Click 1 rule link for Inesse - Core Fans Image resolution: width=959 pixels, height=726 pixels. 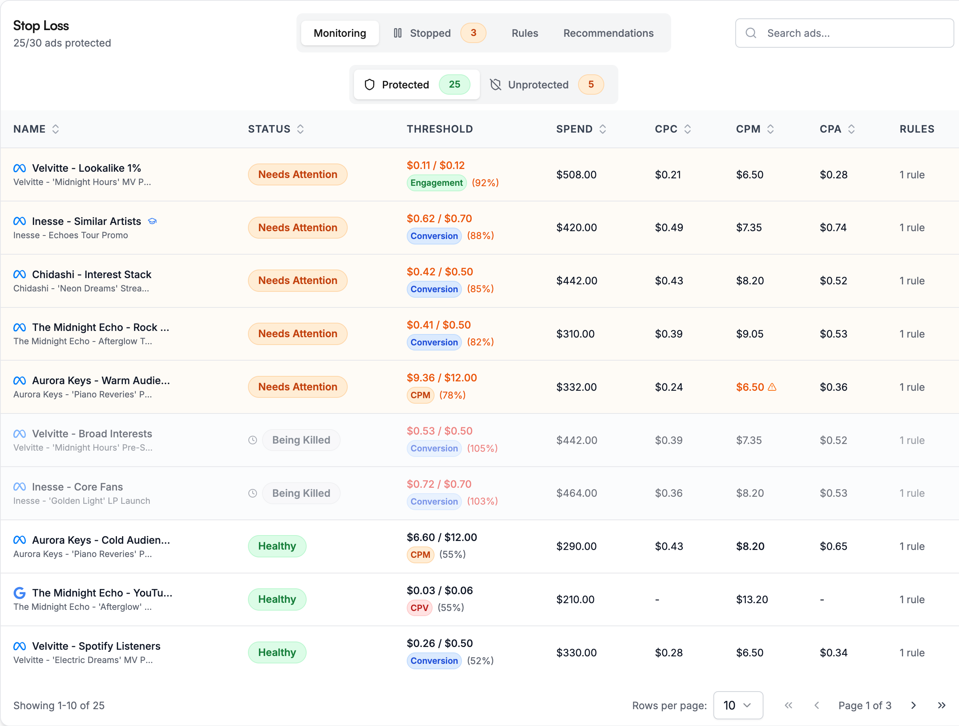click(x=912, y=493)
